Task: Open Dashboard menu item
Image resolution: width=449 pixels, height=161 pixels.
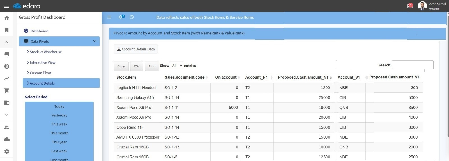Action: [39, 31]
